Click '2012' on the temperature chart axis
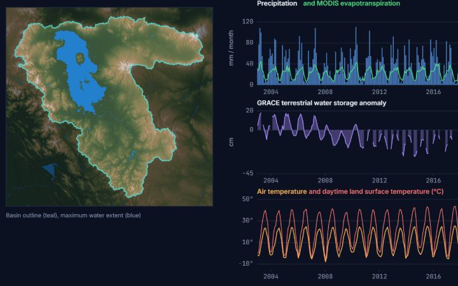The width and height of the screenshot is (458, 286). pos(379,276)
